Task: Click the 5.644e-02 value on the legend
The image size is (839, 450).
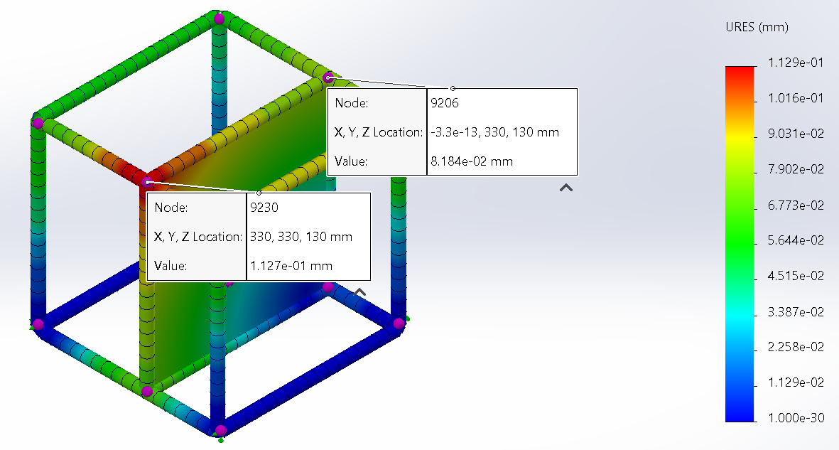Action: [796, 240]
